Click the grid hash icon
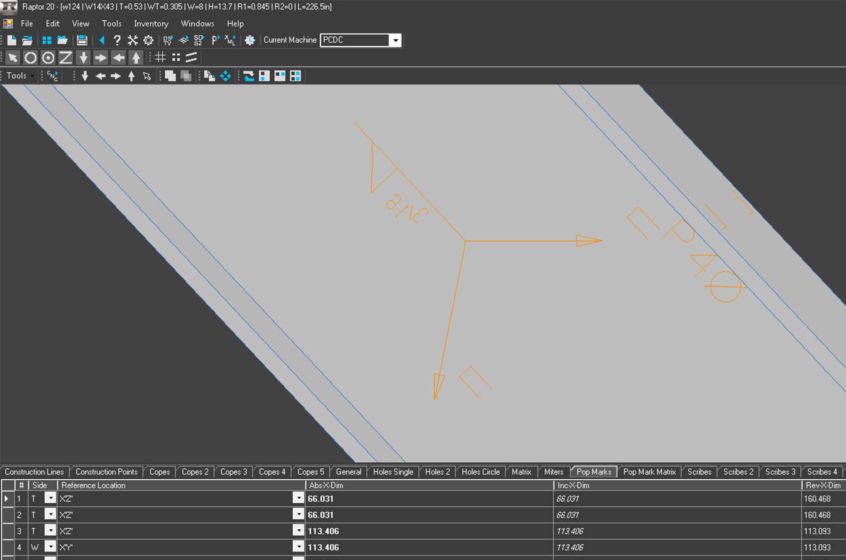This screenshot has height=560, width=846. click(x=160, y=57)
